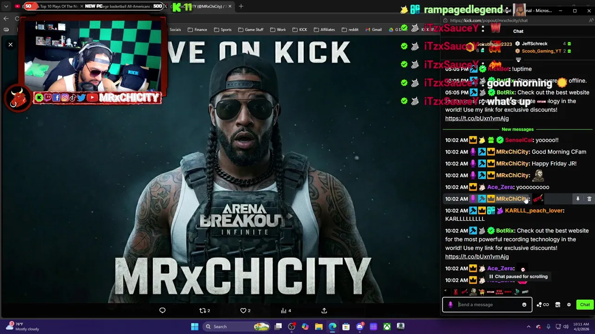Expand the chat viewers list chevron

pyautogui.click(x=518, y=60)
